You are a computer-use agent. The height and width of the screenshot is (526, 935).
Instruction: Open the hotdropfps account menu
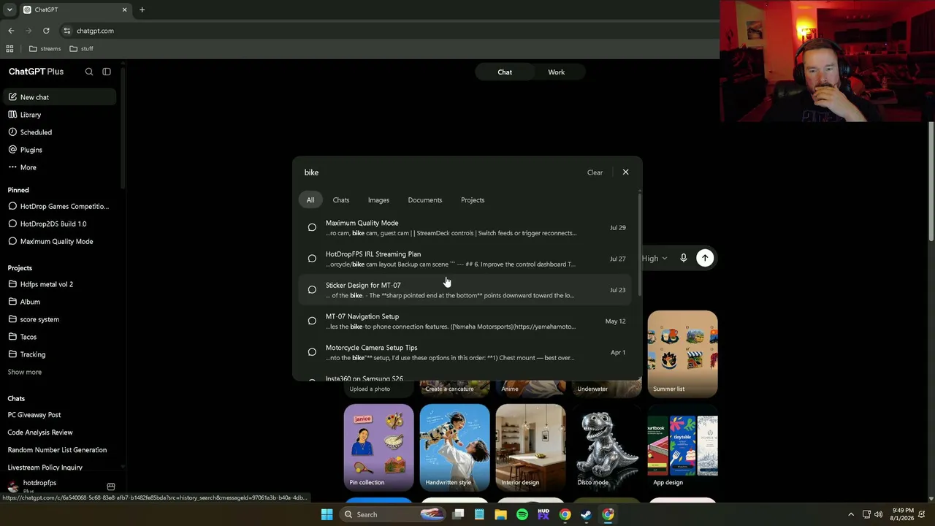pos(39,486)
